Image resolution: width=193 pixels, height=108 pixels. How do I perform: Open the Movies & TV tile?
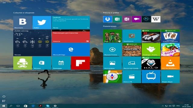pyautogui.click(x=132, y=76)
